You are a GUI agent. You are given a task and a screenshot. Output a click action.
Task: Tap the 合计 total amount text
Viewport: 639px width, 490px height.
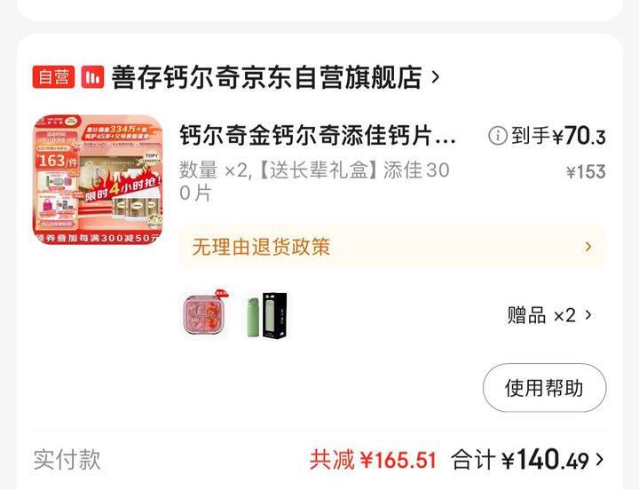coord(520,460)
